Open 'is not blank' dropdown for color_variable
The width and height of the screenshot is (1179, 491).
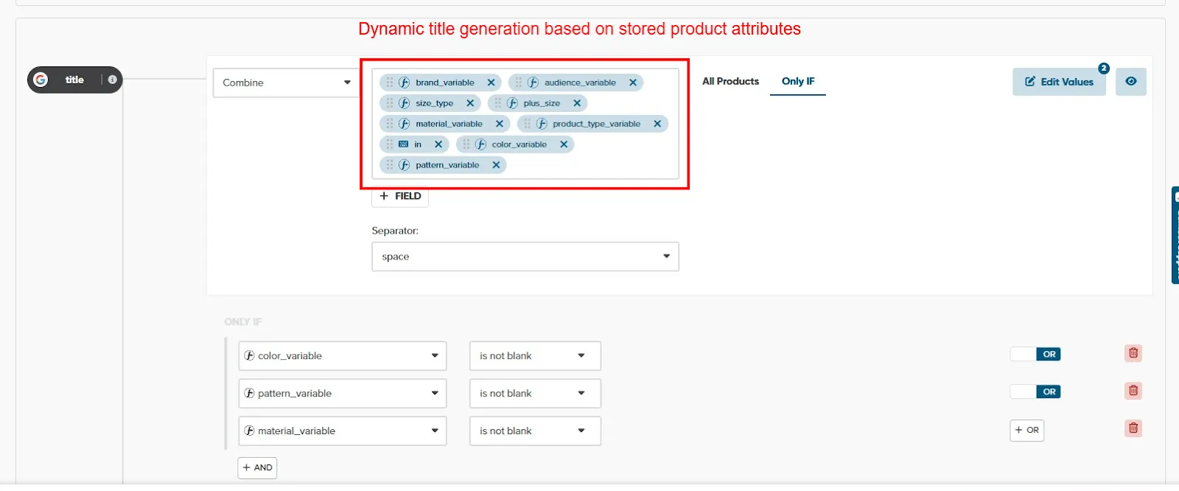click(x=535, y=356)
